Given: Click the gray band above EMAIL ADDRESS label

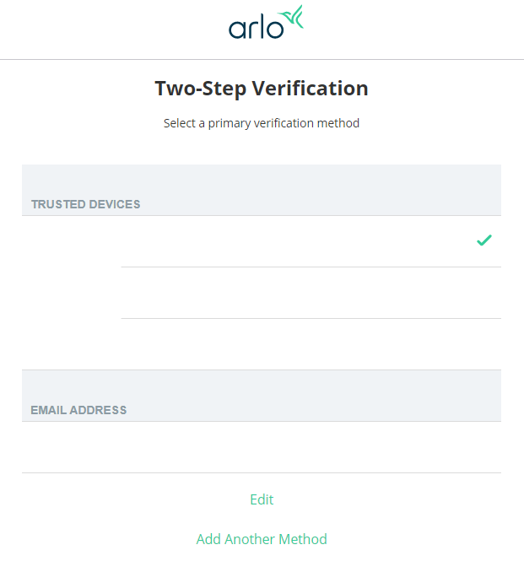Looking at the screenshot, I should (x=262, y=387).
